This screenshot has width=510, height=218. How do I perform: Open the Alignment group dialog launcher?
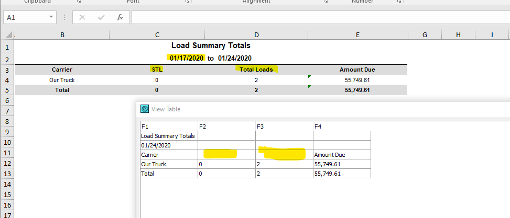[325, 2]
